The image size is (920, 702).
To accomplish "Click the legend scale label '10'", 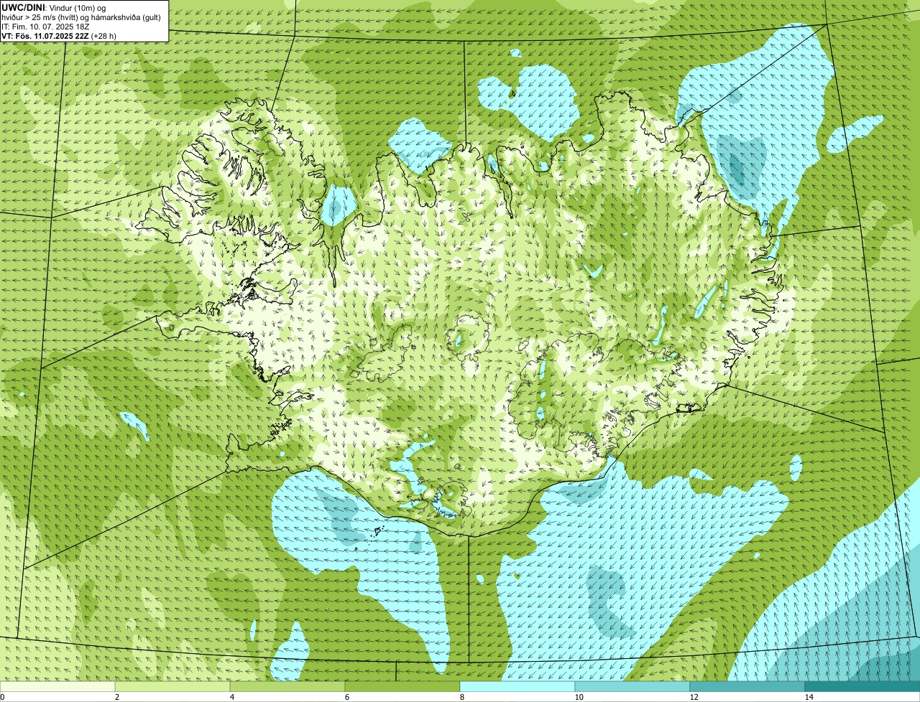I will (x=579, y=697).
